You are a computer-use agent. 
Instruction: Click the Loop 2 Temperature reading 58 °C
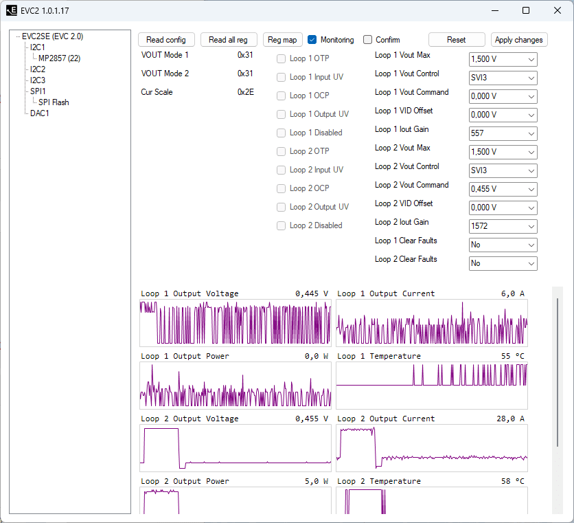point(513,482)
